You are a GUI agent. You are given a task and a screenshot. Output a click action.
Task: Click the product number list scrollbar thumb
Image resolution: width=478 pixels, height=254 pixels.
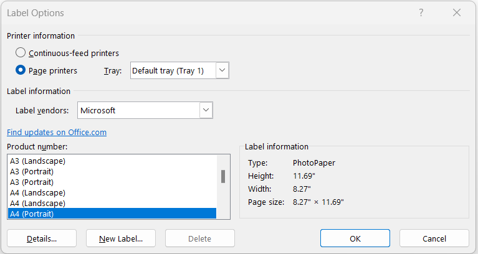(x=223, y=177)
